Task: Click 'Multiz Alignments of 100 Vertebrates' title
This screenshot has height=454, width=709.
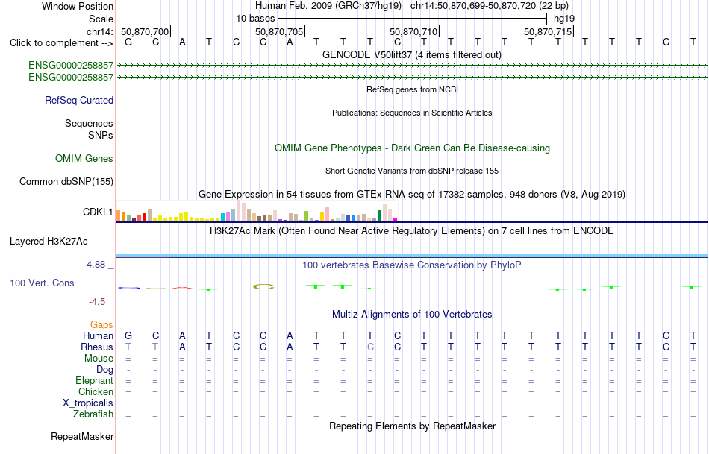Action: coord(412,315)
